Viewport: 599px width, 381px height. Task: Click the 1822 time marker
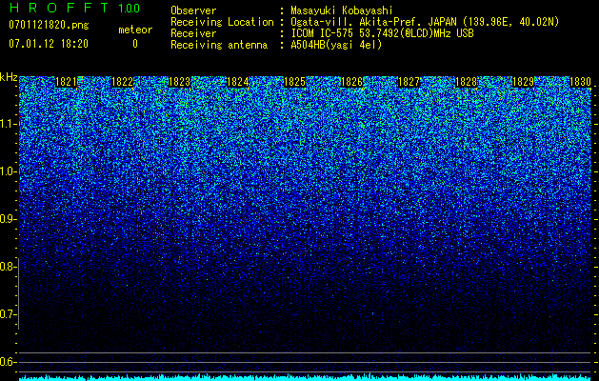click(x=122, y=82)
